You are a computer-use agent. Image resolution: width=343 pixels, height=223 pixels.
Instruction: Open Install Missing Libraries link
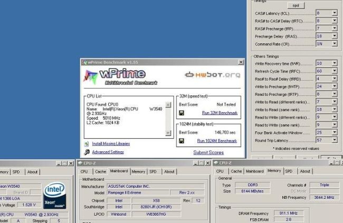(111, 143)
